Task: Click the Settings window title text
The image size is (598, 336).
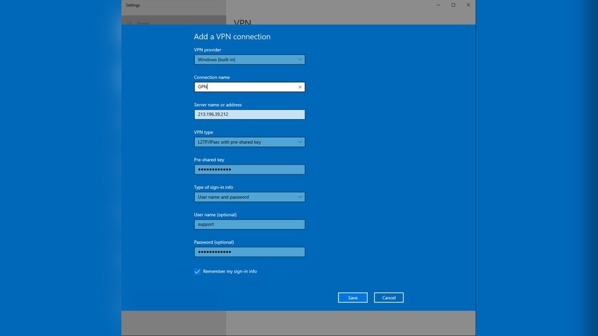Action: 133,5
